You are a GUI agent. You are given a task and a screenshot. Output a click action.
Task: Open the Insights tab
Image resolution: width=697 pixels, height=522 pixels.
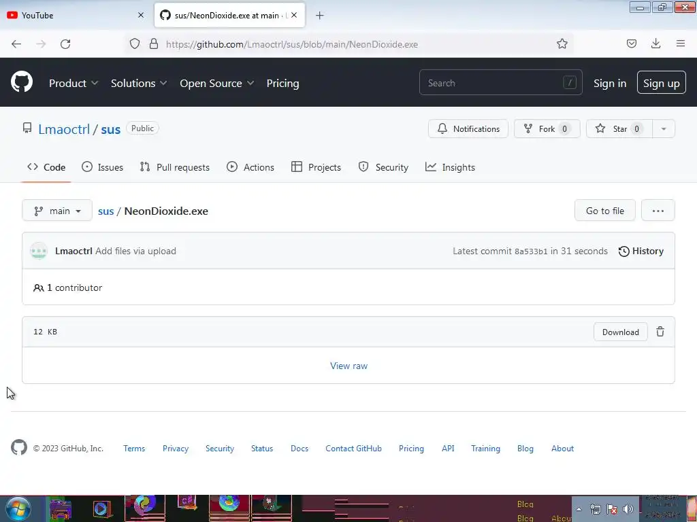point(450,167)
